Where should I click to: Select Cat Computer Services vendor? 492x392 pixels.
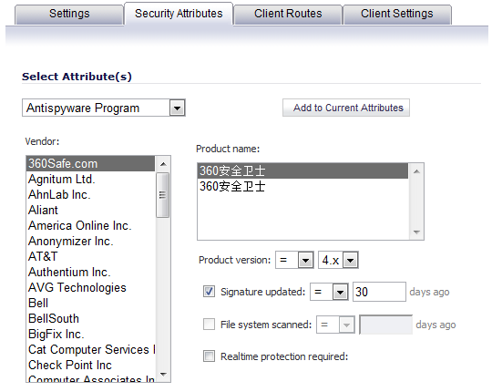pos(90,350)
